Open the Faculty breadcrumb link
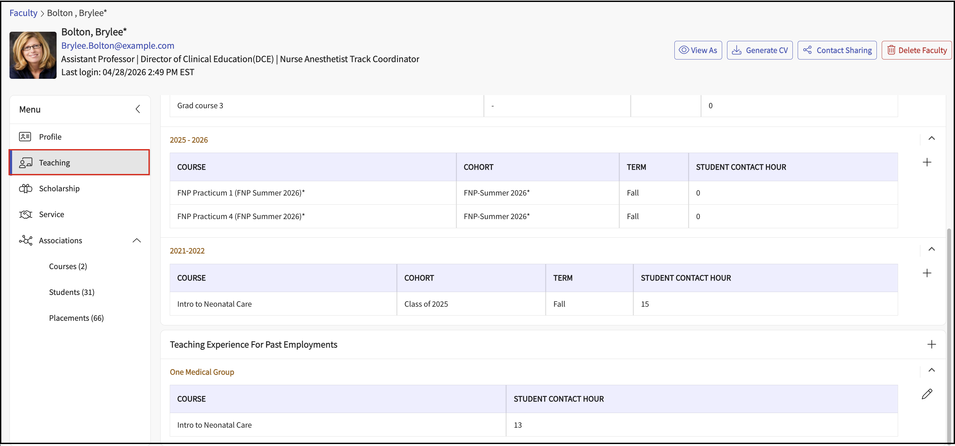This screenshot has width=955, height=446. (23, 13)
